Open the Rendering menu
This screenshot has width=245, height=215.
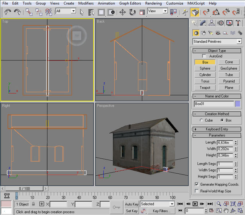click(x=153, y=3)
